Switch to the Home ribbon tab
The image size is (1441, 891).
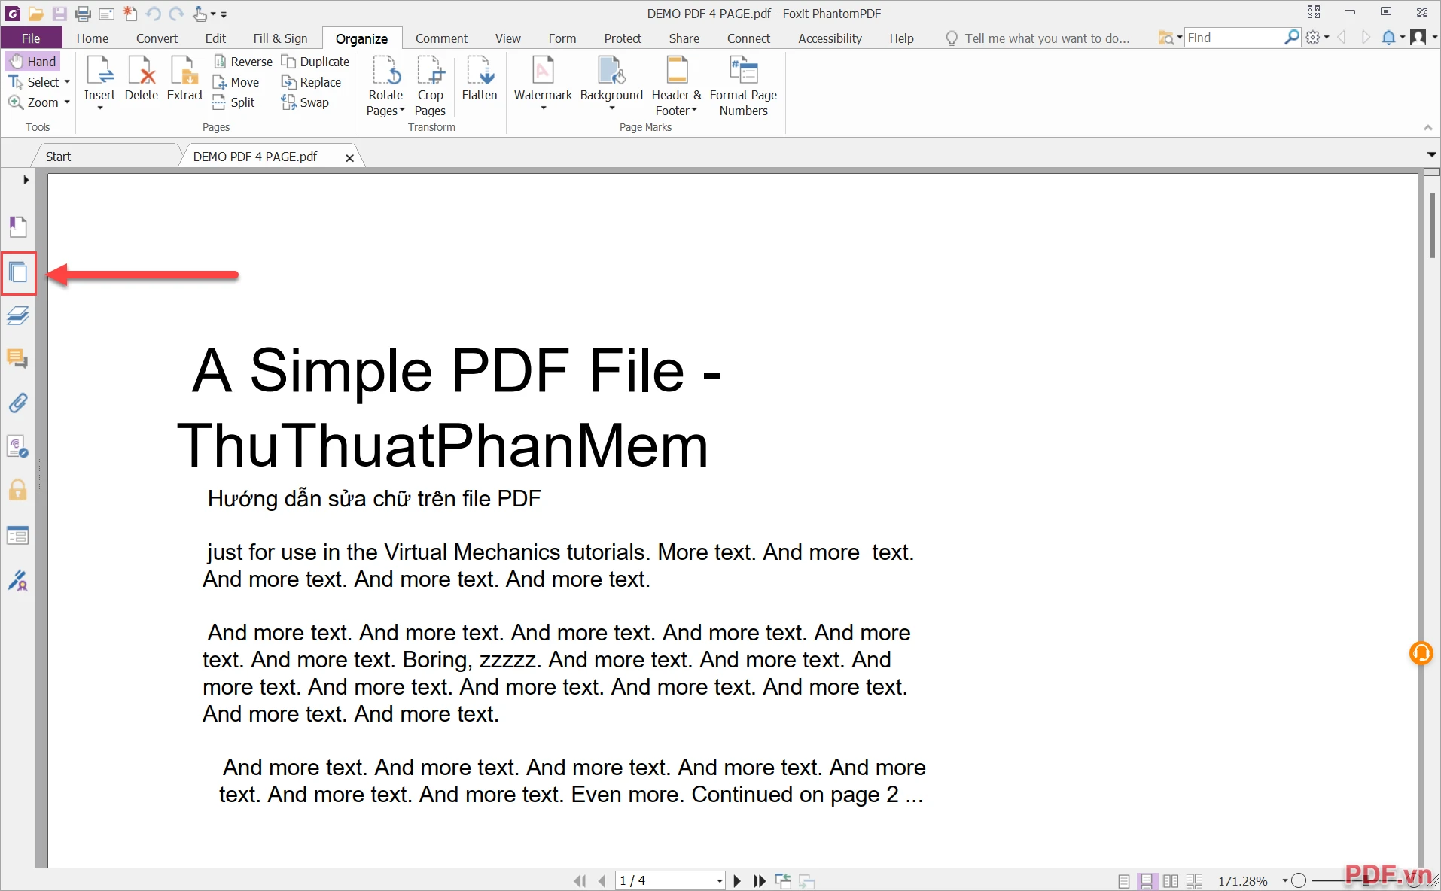[x=93, y=38]
